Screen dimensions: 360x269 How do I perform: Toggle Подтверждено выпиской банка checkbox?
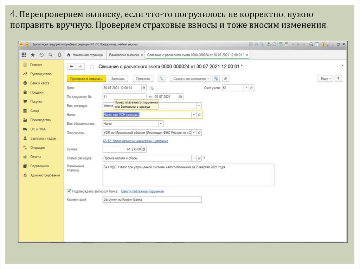point(69,191)
